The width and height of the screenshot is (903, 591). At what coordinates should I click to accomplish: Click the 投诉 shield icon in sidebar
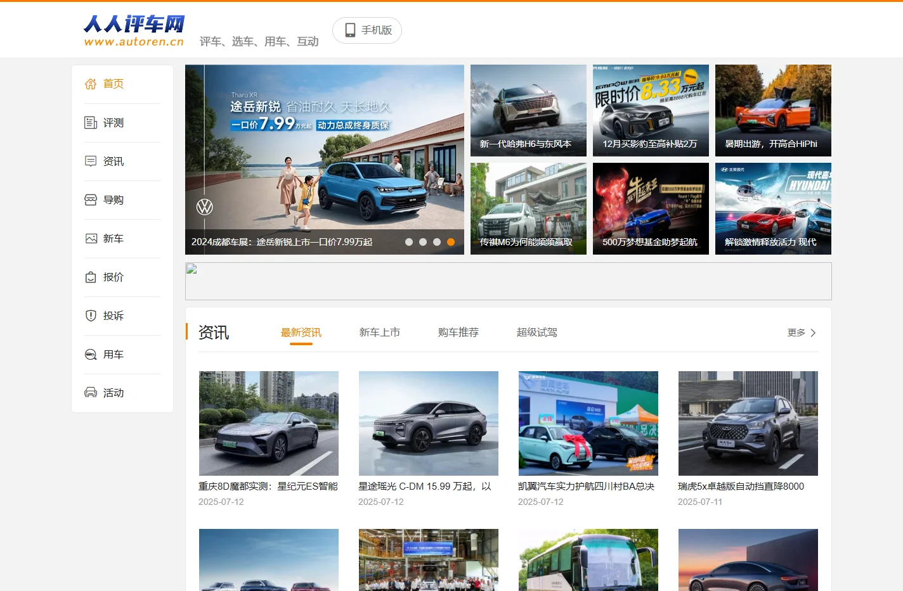(91, 315)
